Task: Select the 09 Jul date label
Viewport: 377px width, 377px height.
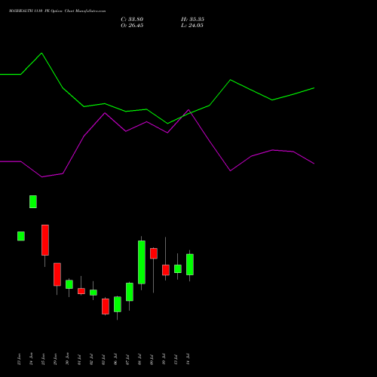Action: pyautogui.click(x=152, y=359)
